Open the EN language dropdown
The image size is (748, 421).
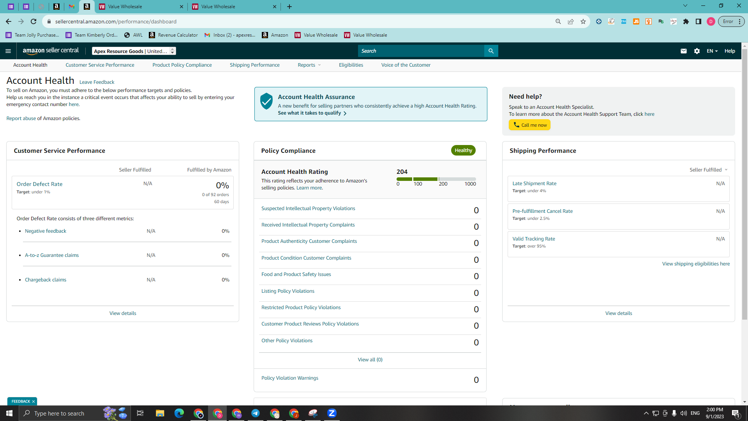click(712, 51)
